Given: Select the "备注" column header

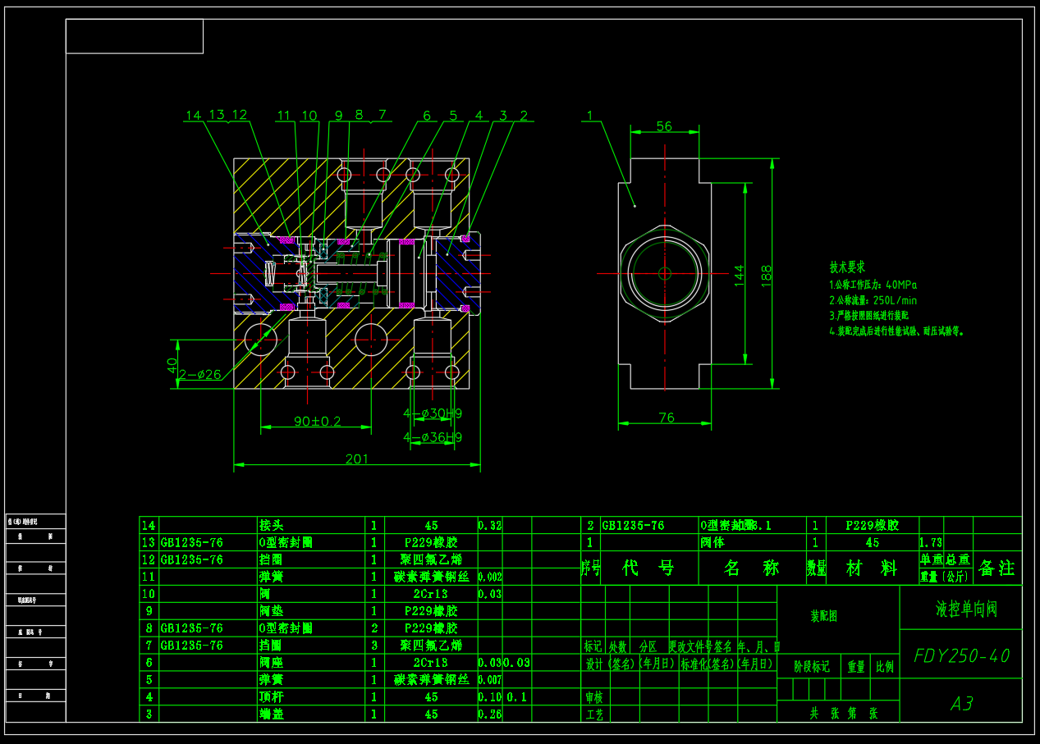Looking at the screenshot, I should click(996, 568).
